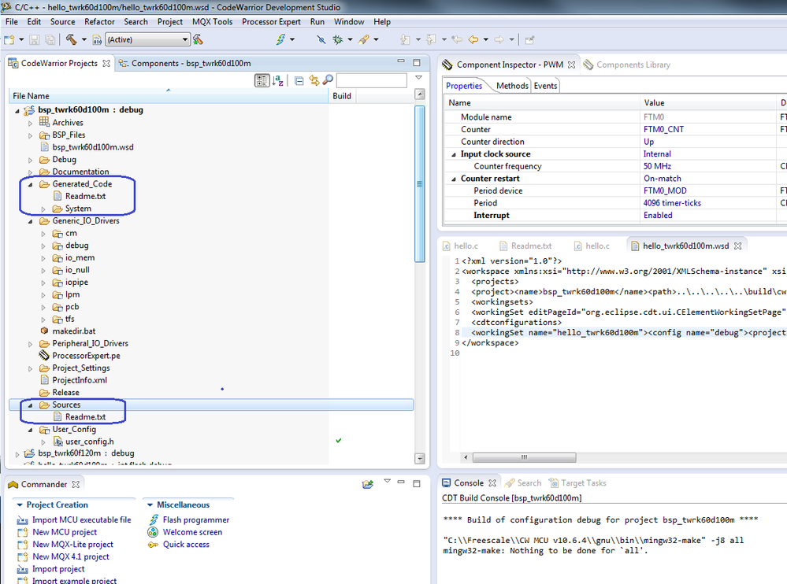Click the Flash programmer lightning toolbar icon
The image size is (787, 584).
pyautogui.click(x=281, y=39)
